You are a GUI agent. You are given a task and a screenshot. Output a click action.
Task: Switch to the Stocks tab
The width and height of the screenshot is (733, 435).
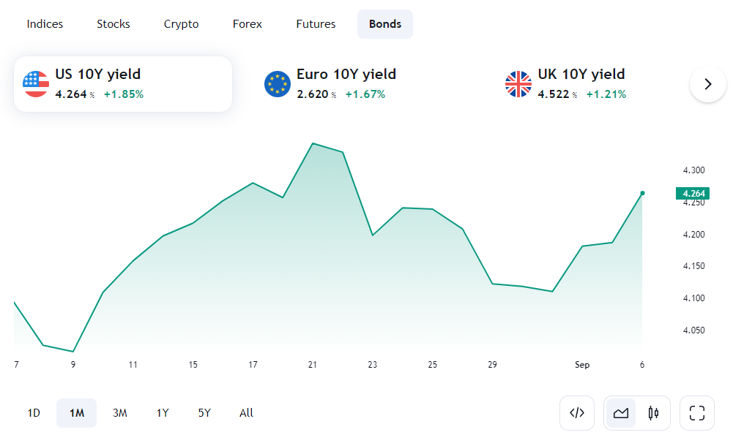point(114,24)
